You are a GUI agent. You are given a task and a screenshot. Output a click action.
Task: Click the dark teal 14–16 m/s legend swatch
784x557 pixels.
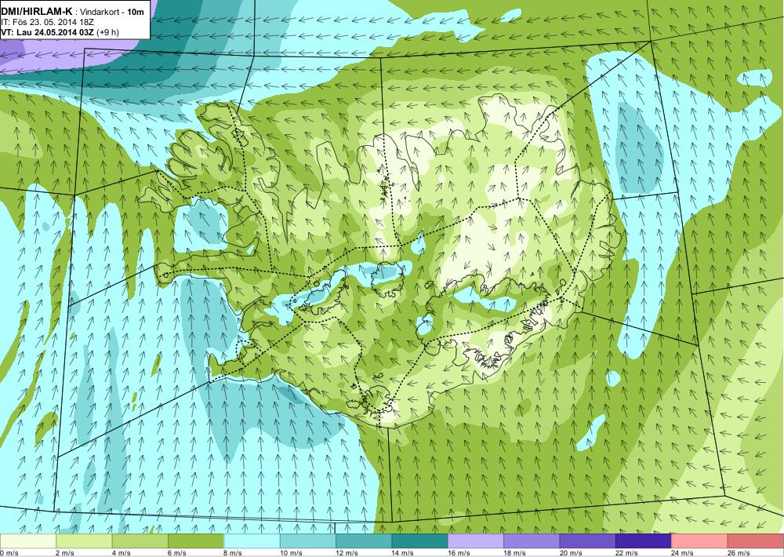click(x=420, y=541)
